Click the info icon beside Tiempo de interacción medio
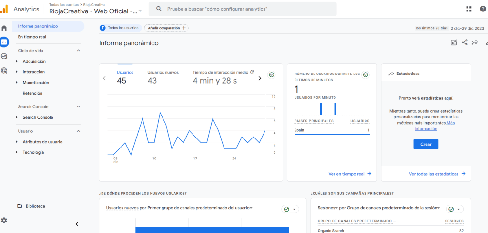Screen dimensions: 488x233 tap(253, 72)
